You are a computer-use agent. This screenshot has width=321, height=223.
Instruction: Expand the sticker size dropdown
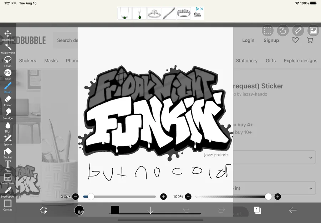[x=275, y=188]
